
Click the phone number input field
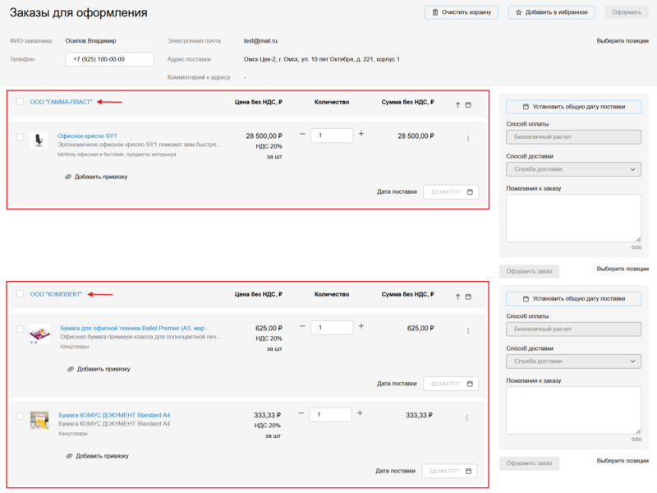(x=110, y=59)
